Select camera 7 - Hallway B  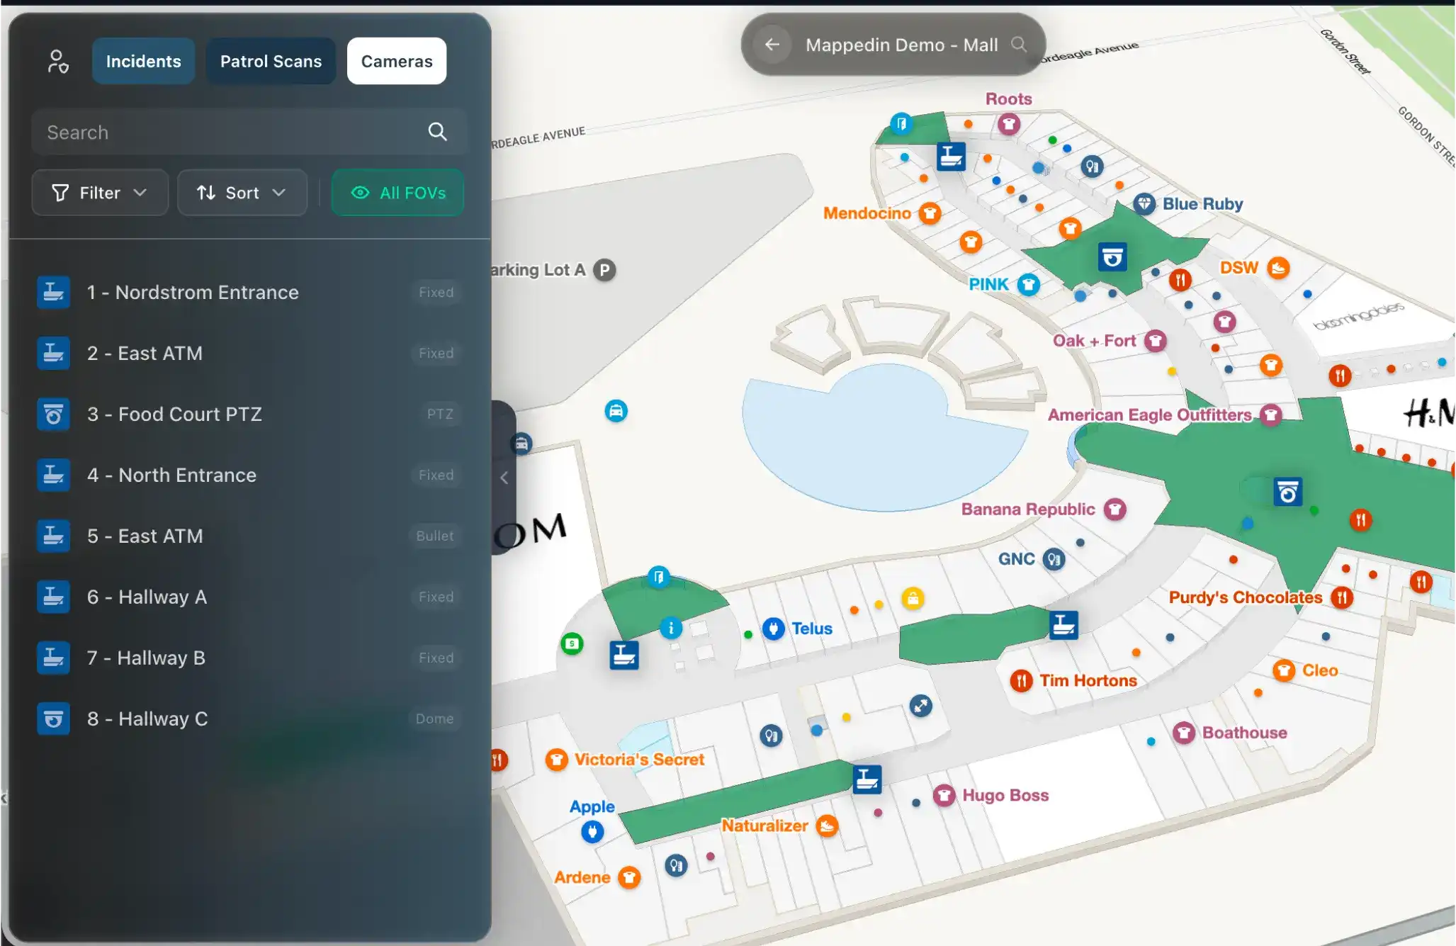click(249, 658)
